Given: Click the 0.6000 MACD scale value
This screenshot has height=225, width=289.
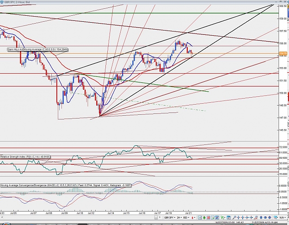Looking at the screenshot, I should [283, 186].
